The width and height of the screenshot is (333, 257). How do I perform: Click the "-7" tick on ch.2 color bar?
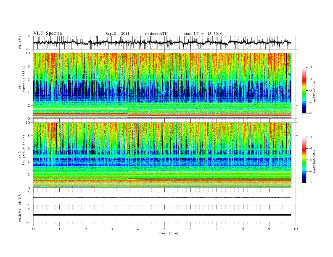click(x=310, y=183)
